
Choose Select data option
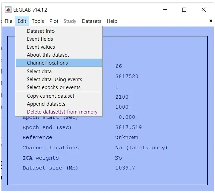coord(39,72)
